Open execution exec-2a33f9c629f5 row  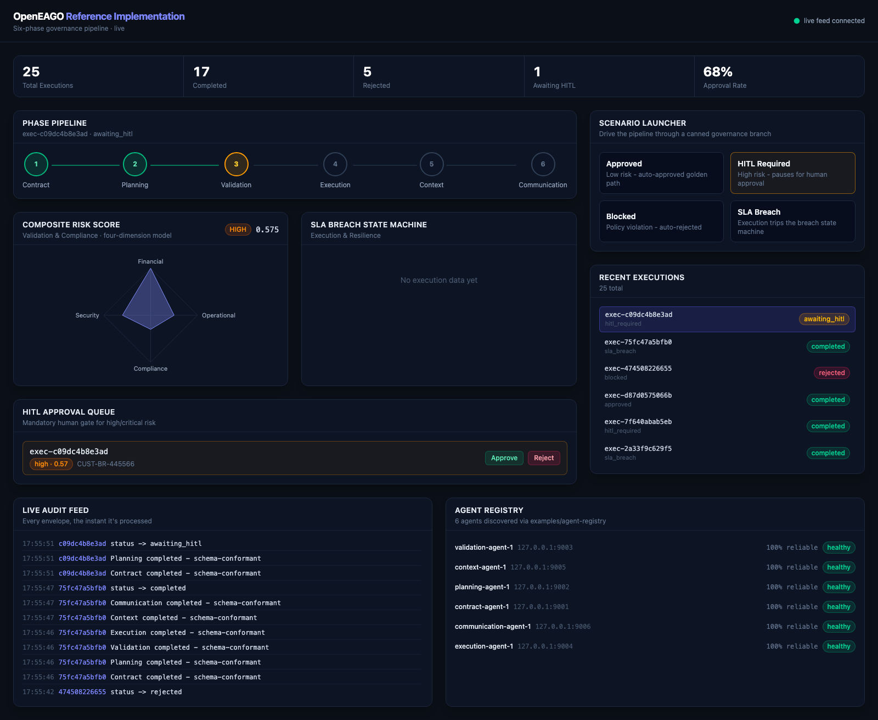click(x=727, y=453)
